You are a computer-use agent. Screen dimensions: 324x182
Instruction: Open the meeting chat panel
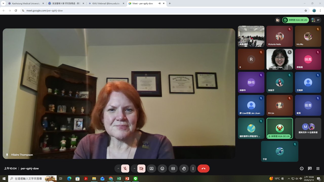[x=310, y=169]
